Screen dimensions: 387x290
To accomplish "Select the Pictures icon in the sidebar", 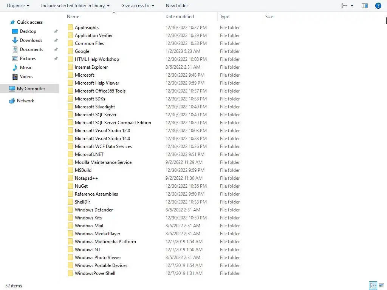I will [15, 59].
